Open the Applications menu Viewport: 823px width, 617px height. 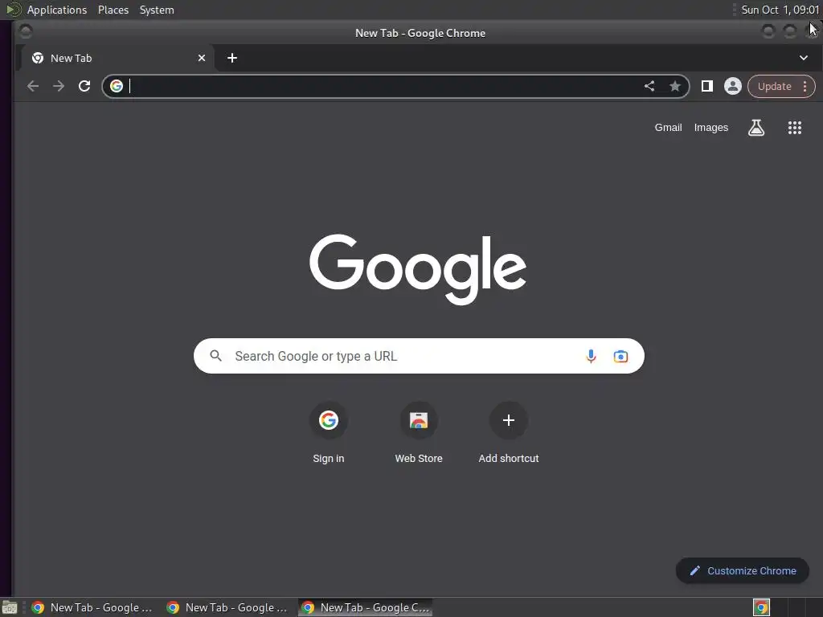click(57, 10)
